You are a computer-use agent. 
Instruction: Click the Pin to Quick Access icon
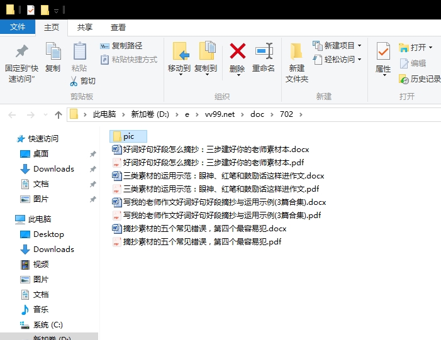click(x=21, y=51)
